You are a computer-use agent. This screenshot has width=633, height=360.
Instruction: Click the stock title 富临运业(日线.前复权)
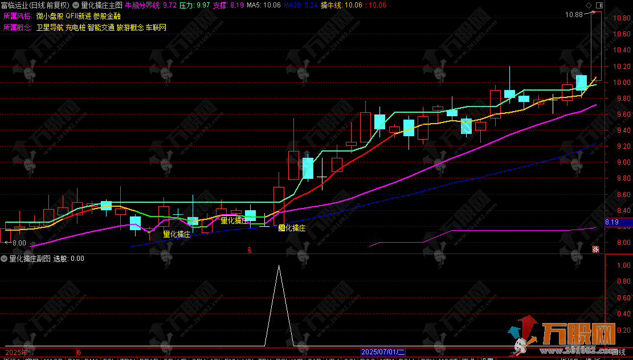35,5
